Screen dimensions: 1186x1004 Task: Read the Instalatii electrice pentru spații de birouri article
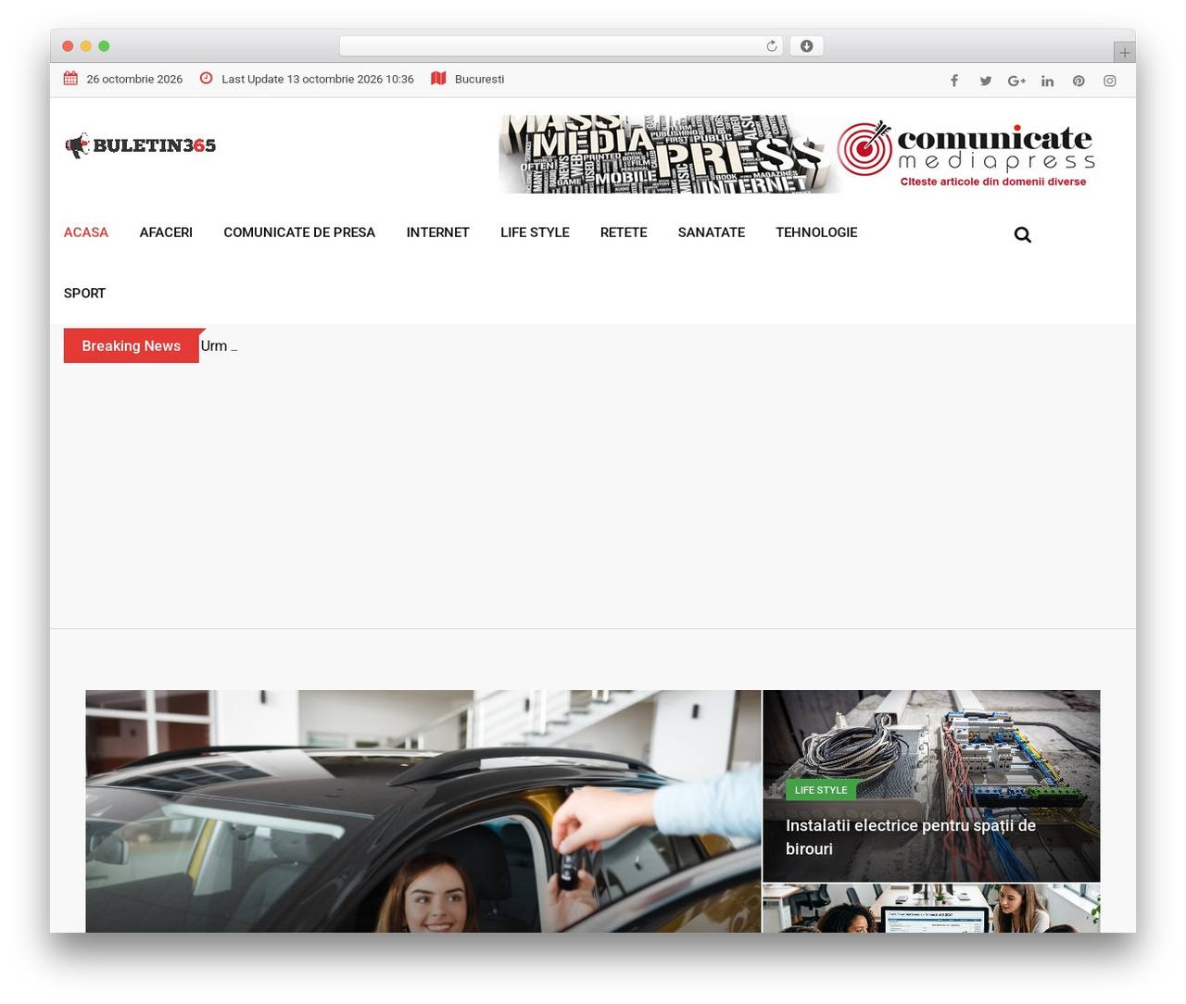[x=911, y=837]
